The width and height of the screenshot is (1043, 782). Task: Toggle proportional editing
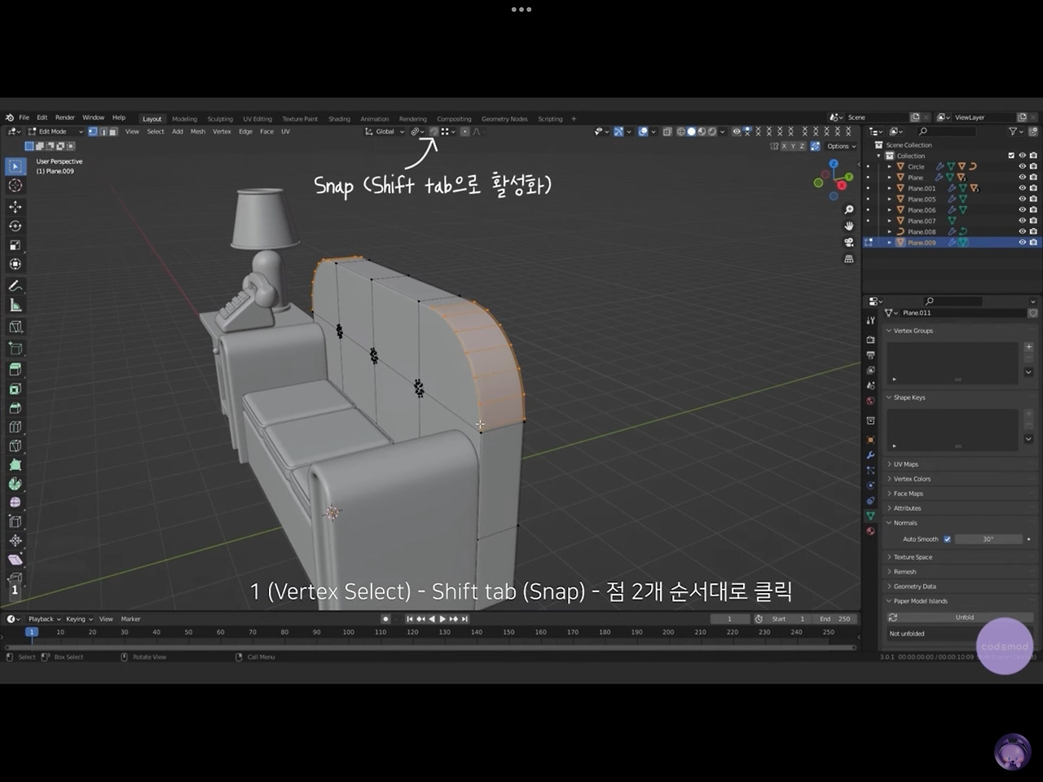coord(464,131)
